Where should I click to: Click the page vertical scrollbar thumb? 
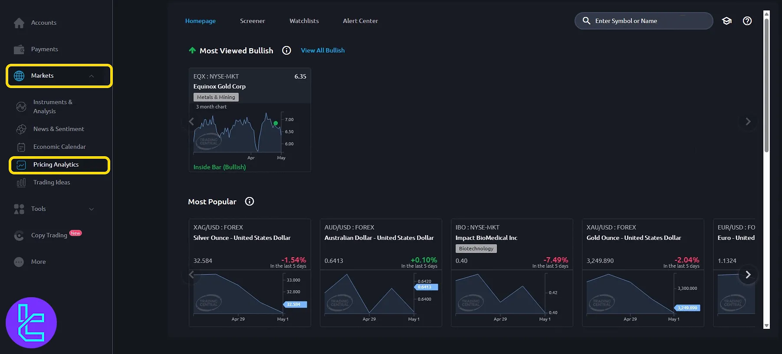click(766, 85)
